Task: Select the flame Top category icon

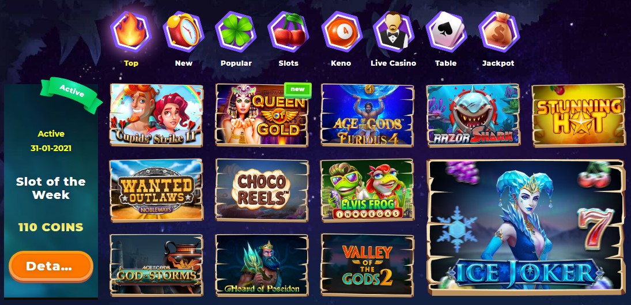Action: pos(131,32)
